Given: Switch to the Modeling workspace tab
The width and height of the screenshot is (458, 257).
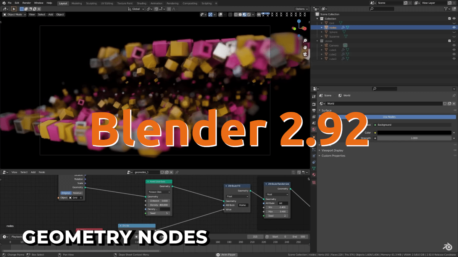Looking at the screenshot, I should pos(76,3).
